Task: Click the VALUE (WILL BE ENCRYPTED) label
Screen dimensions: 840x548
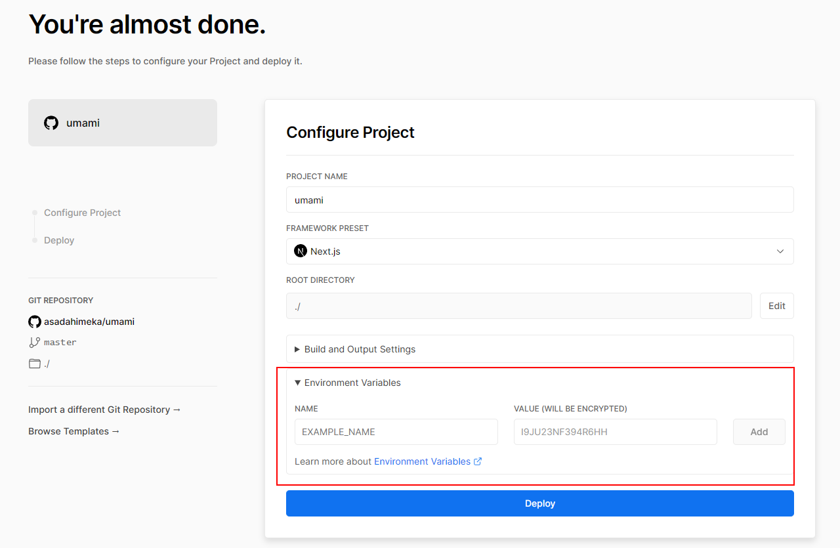Action: (570, 409)
